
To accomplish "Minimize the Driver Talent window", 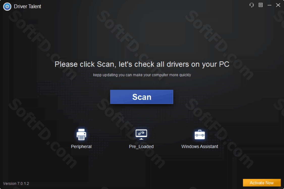I will (270, 5).
